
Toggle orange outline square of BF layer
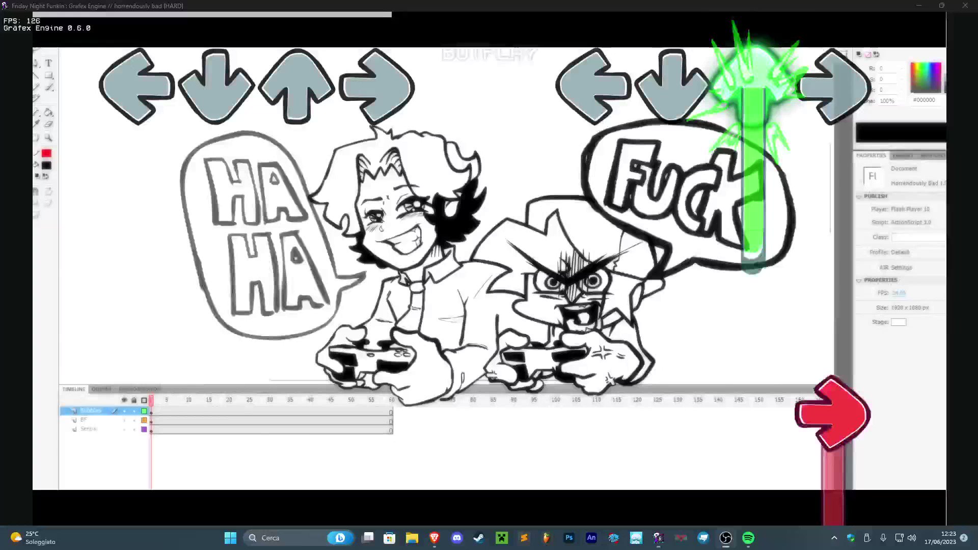[144, 420]
